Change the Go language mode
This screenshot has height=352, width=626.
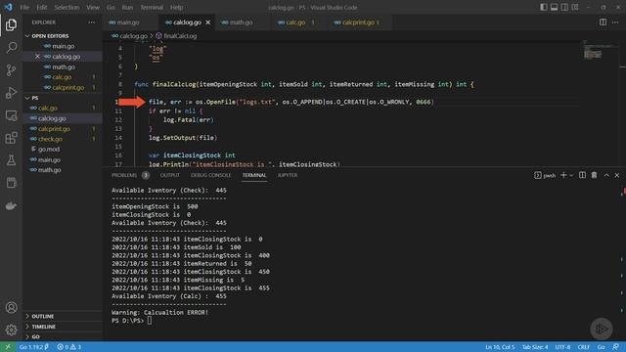601,347
